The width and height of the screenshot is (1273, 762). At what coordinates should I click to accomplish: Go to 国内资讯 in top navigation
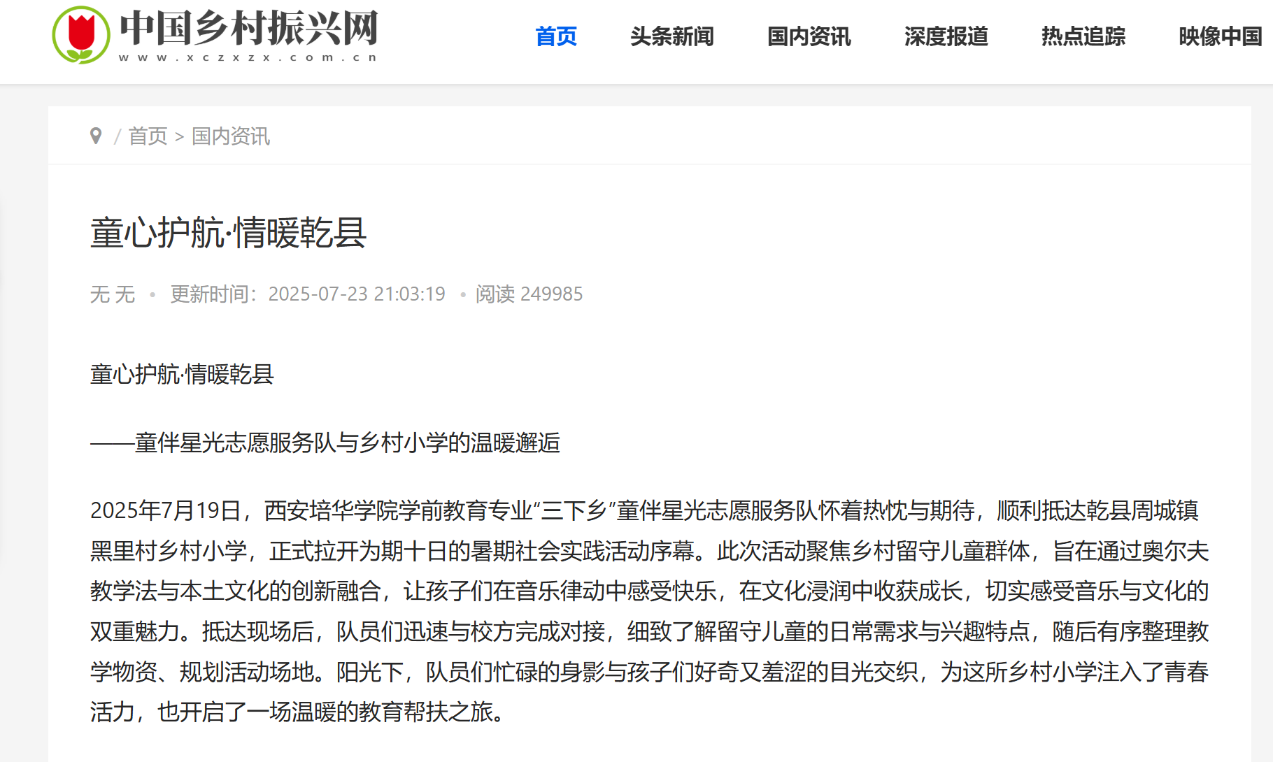click(809, 36)
